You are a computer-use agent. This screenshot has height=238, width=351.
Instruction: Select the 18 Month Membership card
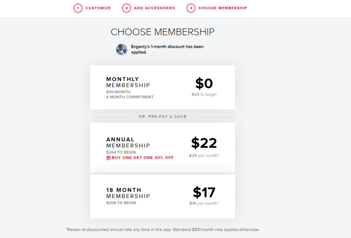[162, 196]
